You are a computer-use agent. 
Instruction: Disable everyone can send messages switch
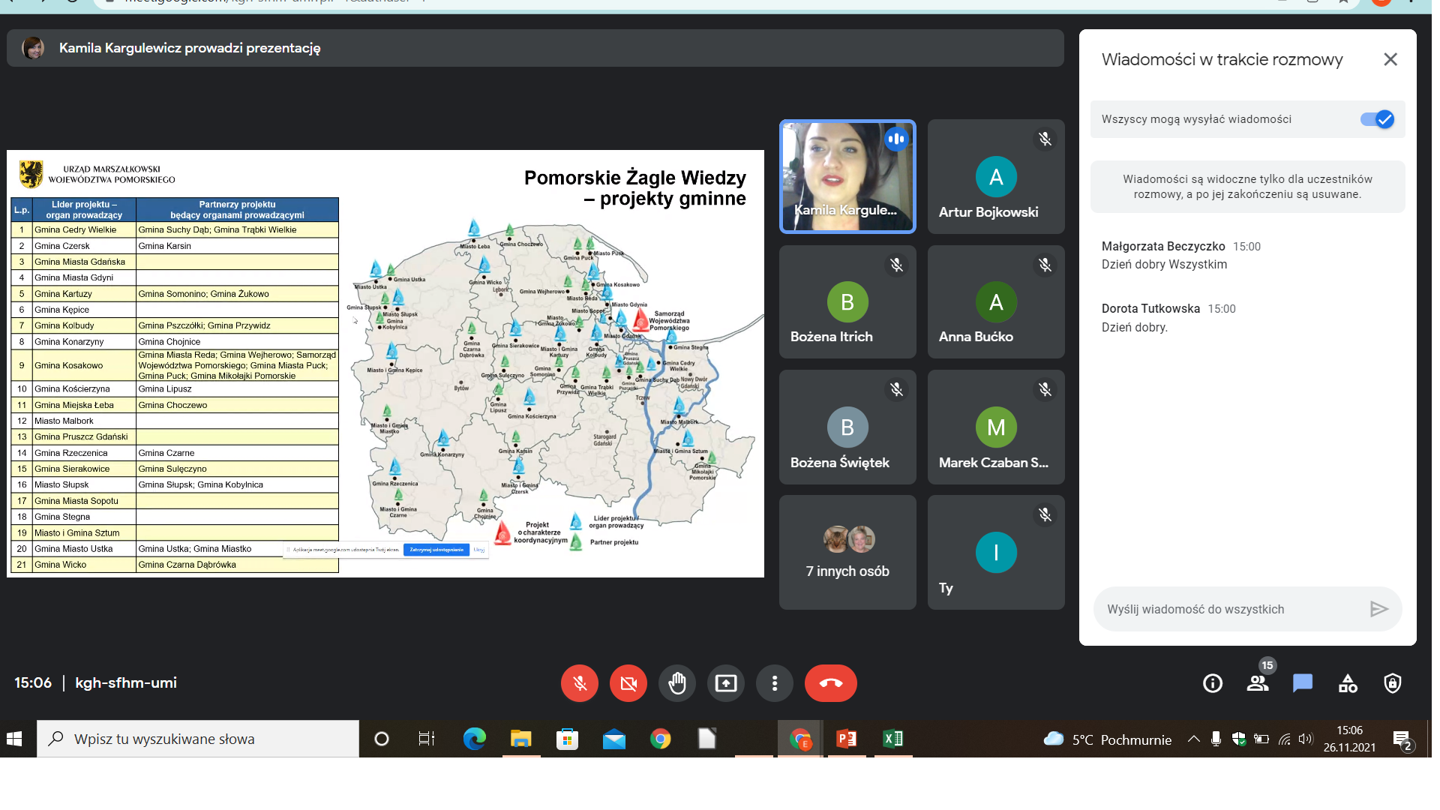pyautogui.click(x=1377, y=119)
